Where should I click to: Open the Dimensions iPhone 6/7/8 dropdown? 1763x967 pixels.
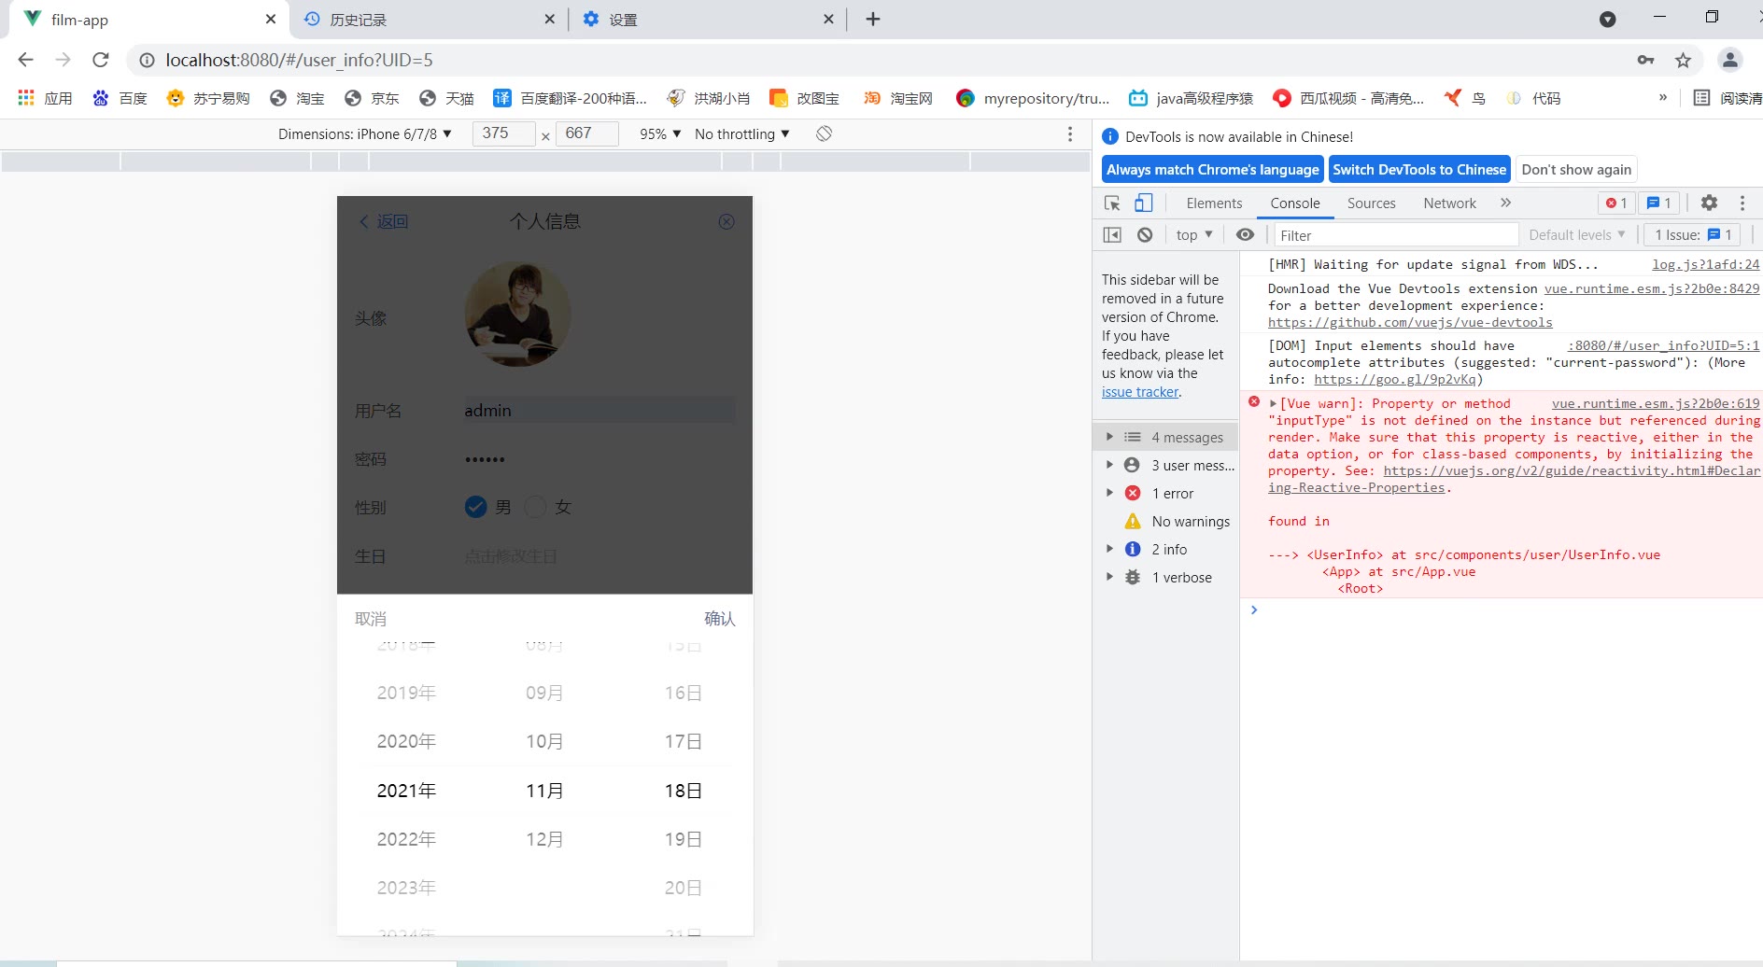click(365, 133)
